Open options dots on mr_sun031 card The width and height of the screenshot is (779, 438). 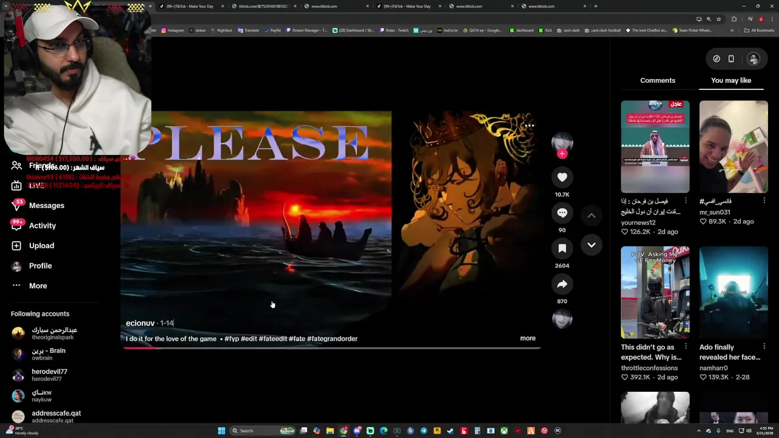(764, 201)
